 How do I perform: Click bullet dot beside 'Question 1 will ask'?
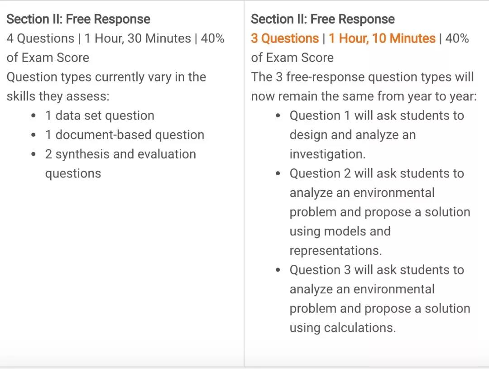(x=278, y=116)
